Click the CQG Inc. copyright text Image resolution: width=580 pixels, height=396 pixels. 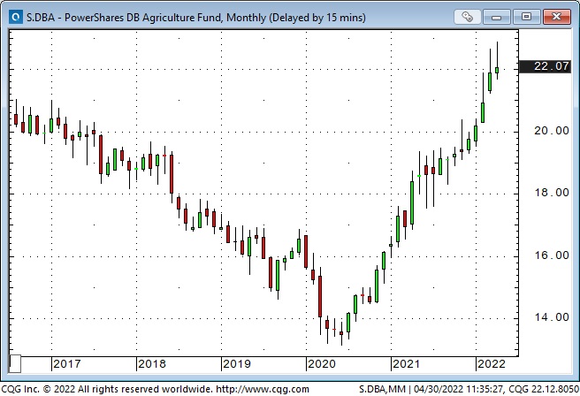(x=107, y=389)
